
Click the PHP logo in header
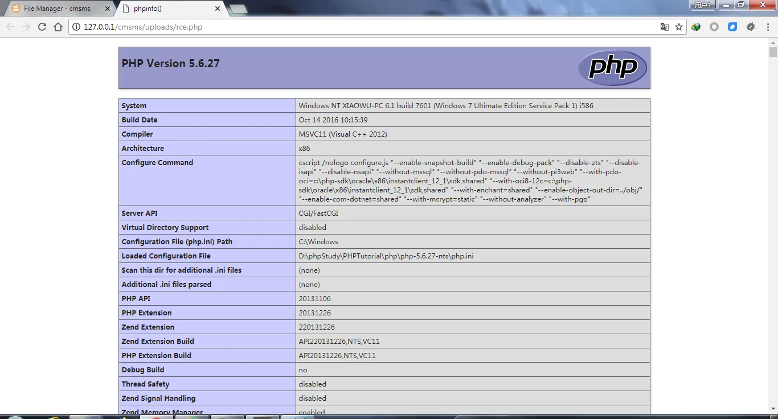point(612,68)
